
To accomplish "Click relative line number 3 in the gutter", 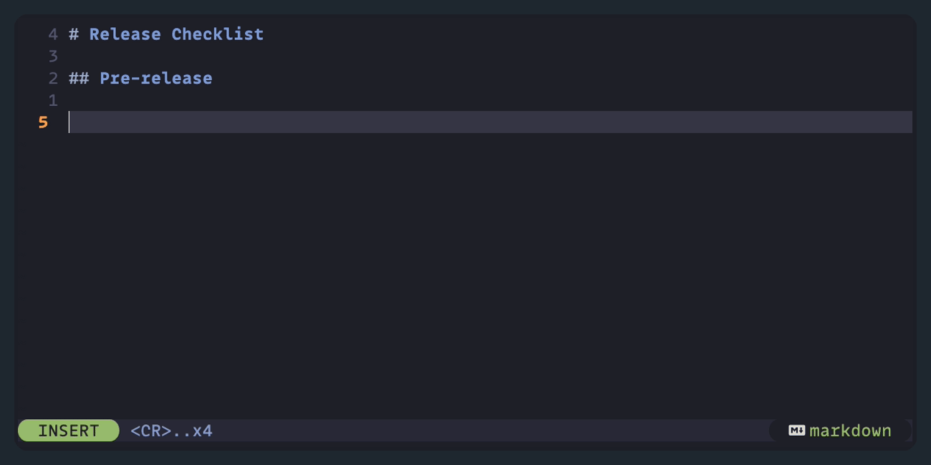I will coord(52,56).
